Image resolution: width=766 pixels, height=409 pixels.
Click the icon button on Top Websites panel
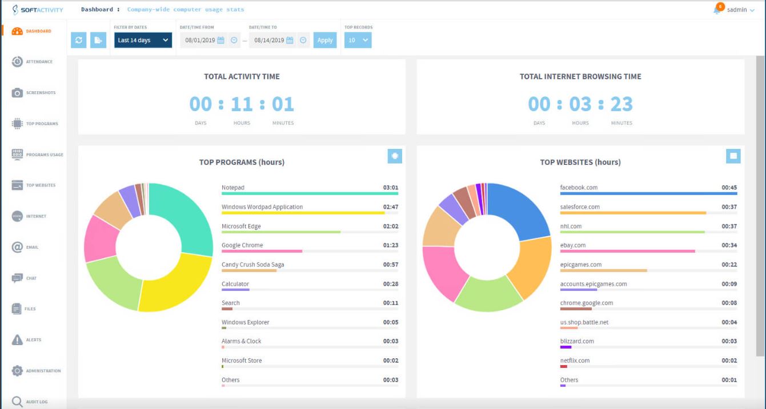tap(733, 156)
